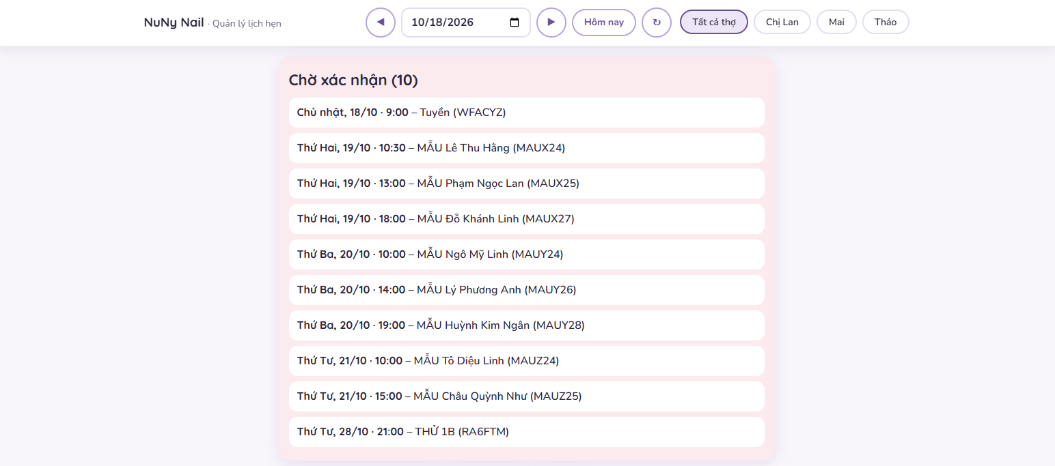Go to the previous day arrow
The height and width of the screenshot is (466, 1055).
pos(381,23)
